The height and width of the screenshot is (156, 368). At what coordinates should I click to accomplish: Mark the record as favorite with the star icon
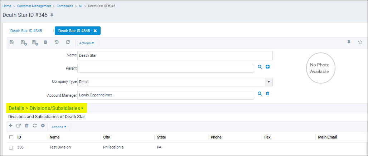click(x=360, y=42)
